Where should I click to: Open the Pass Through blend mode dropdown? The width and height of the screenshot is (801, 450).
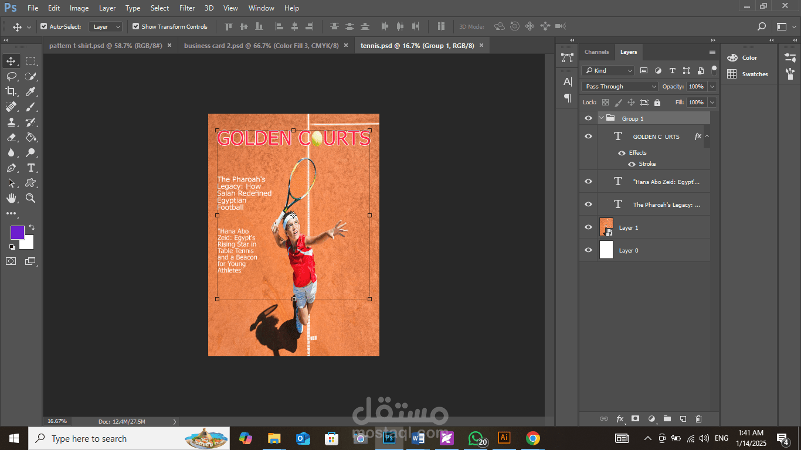pyautogui.click(x=620, y=87)
